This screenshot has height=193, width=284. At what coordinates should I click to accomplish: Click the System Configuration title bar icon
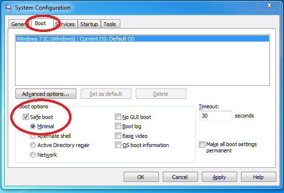click(x=8, y=8)
